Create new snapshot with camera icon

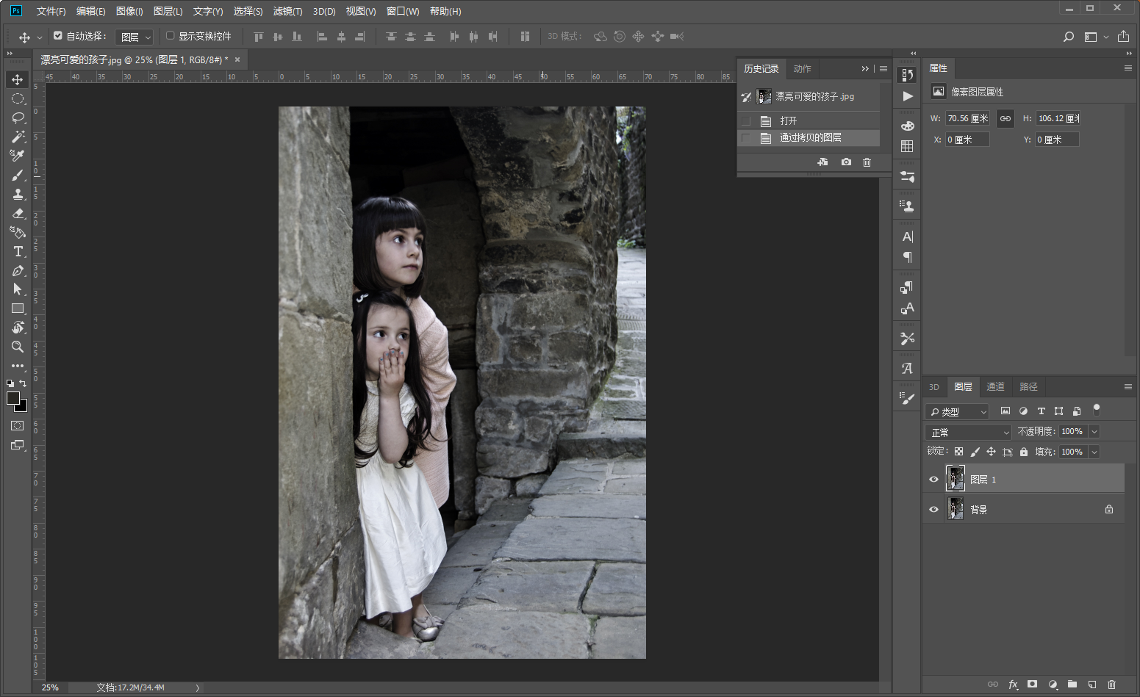tap(846, 162)
